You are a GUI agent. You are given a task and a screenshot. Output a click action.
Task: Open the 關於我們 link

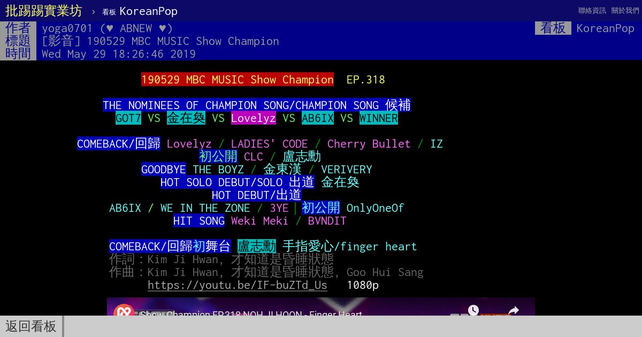tap(625, 11)
